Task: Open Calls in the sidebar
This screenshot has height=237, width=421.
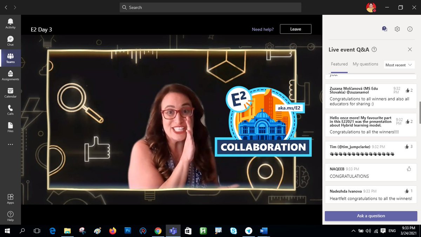Action: pos(10,110)
